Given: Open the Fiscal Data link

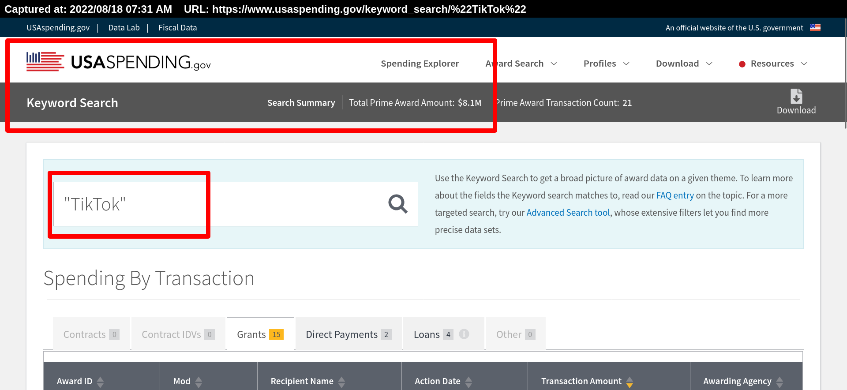Looking at the screenshot, I should pyautogui.click(x=178, y=27).
